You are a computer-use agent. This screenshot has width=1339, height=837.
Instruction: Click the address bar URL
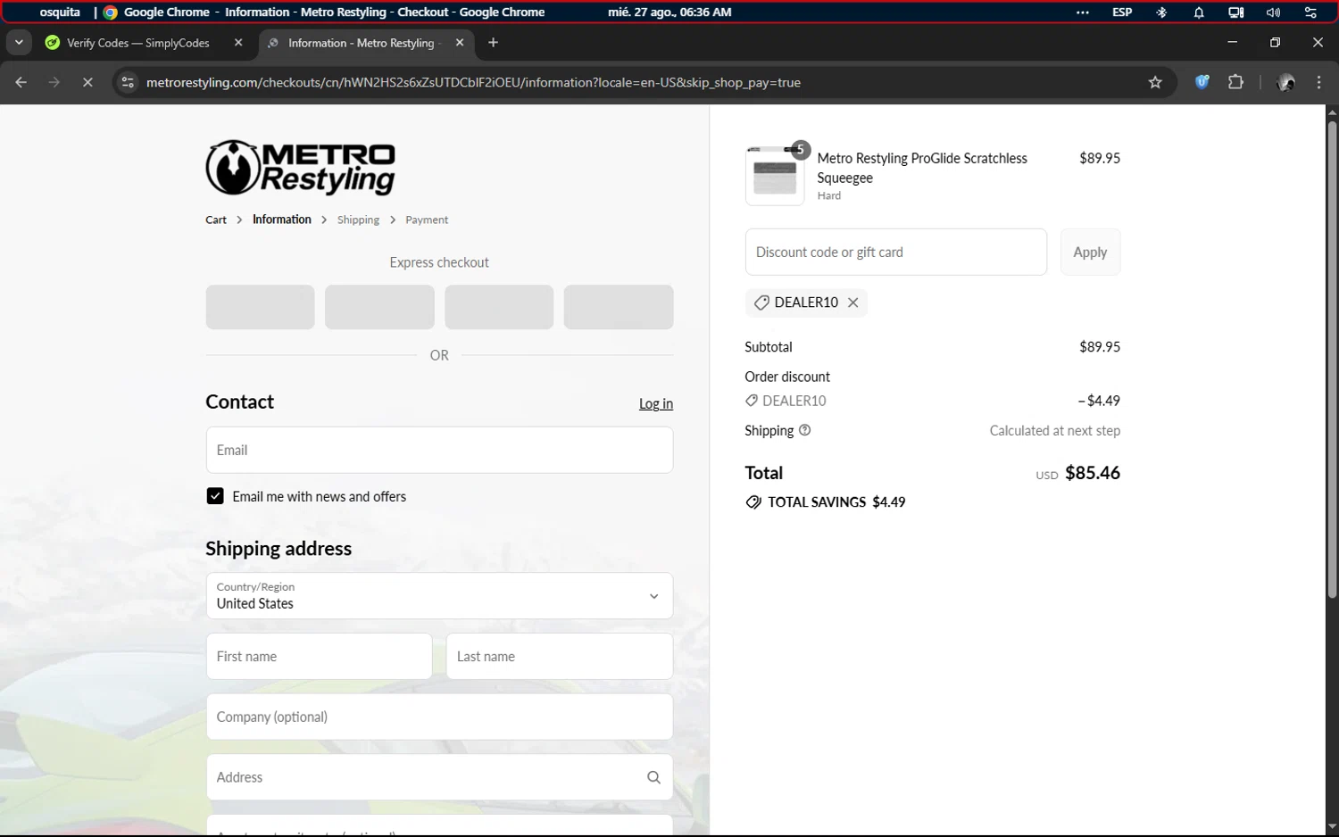[x=473, y=82]
